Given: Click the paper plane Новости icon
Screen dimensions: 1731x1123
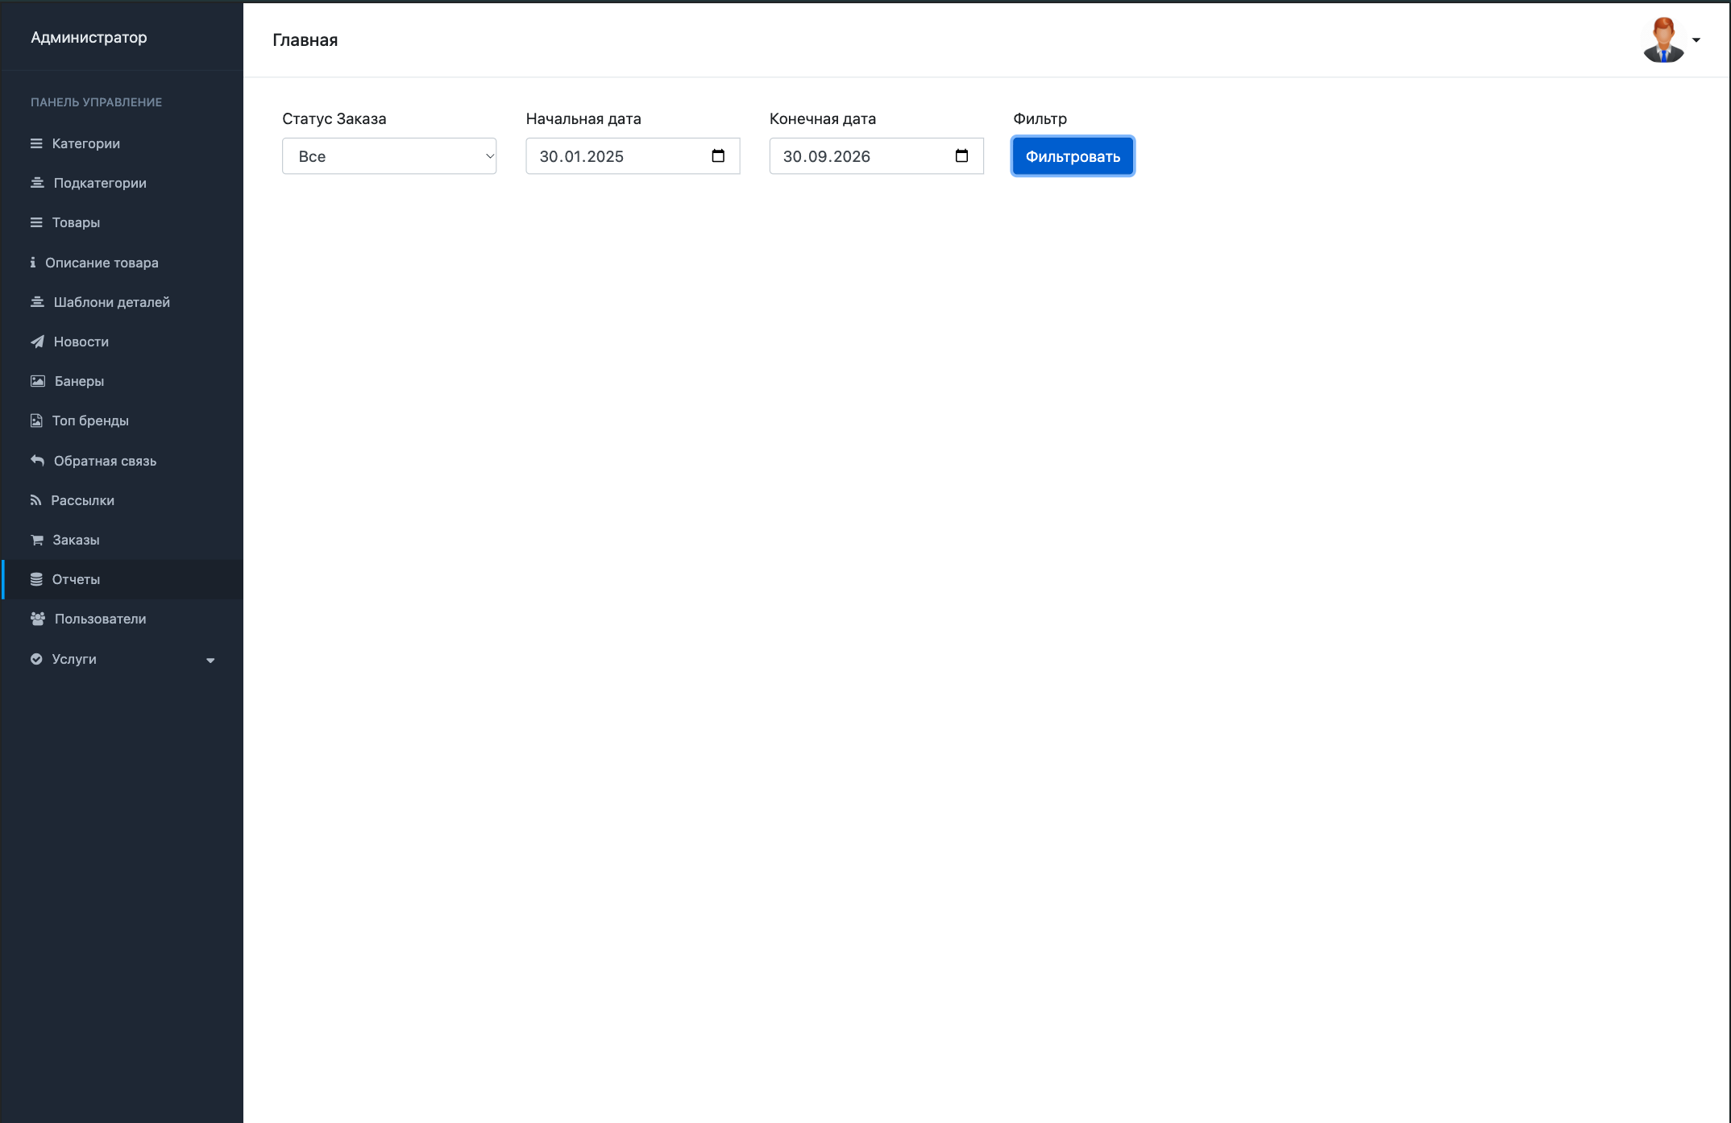Looking at the screenshot, I should (x=37, y=342).
